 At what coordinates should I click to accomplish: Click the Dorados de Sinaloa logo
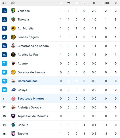point(13,72)
